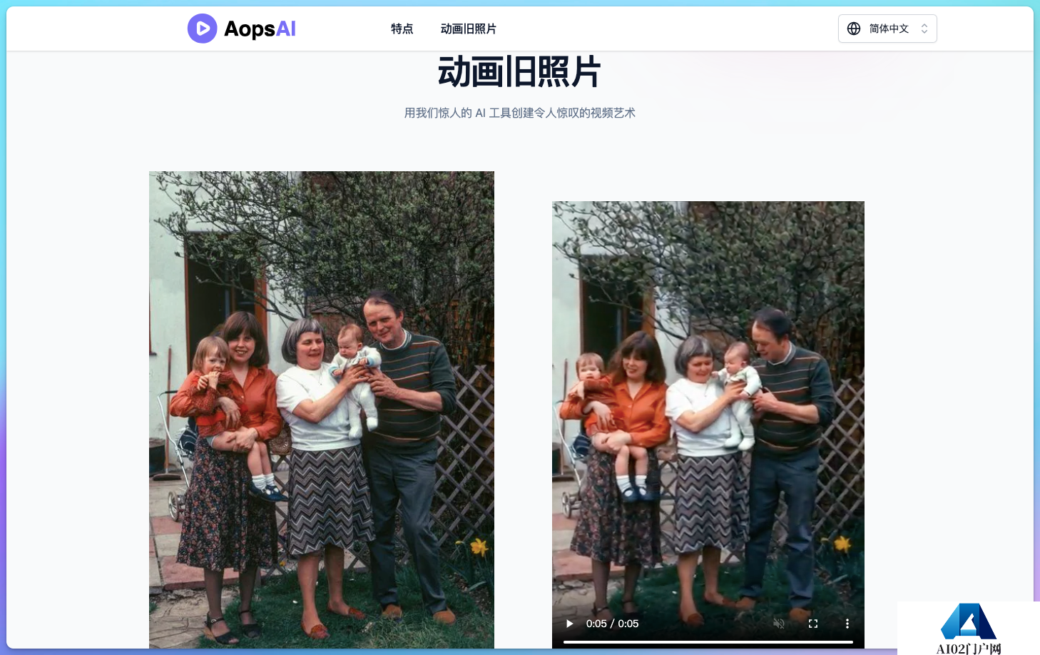Unmute the video with the speaker icon
Image resolution: width=1040 pixels, height=655 pixels.
(779, 624)
